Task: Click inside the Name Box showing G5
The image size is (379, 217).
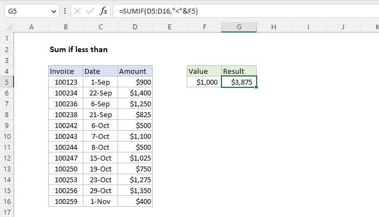Action: coord(24,11)
